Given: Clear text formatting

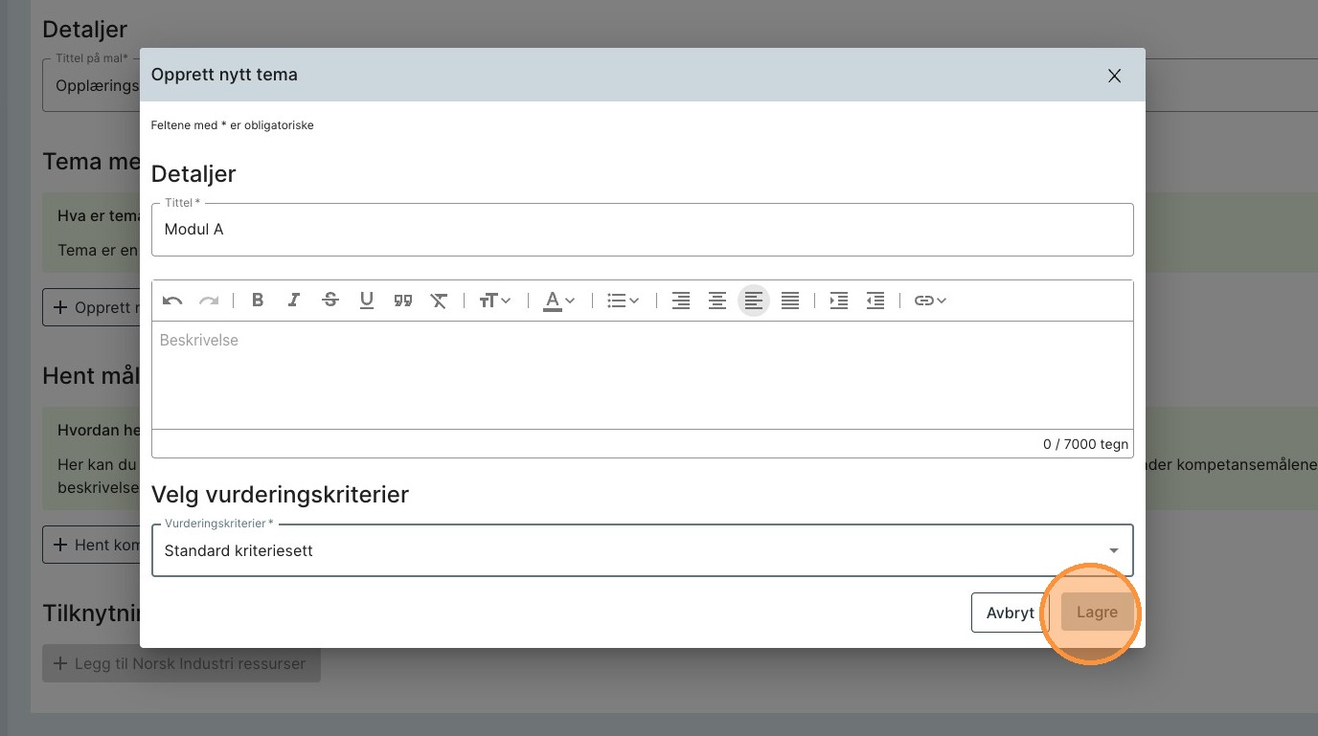Looking at the screenshot, I should tap(439, 301).
